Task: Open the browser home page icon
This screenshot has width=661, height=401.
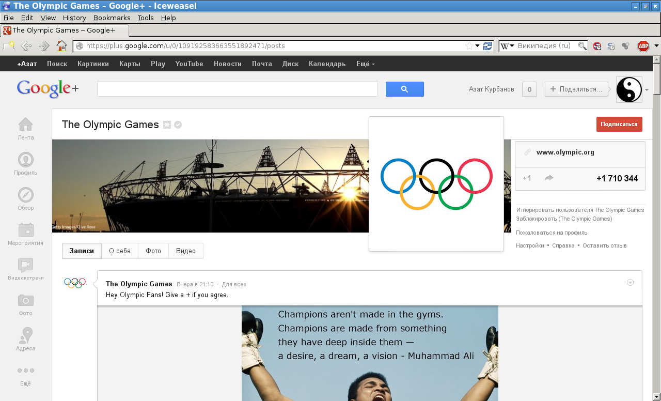Action: 62,46
